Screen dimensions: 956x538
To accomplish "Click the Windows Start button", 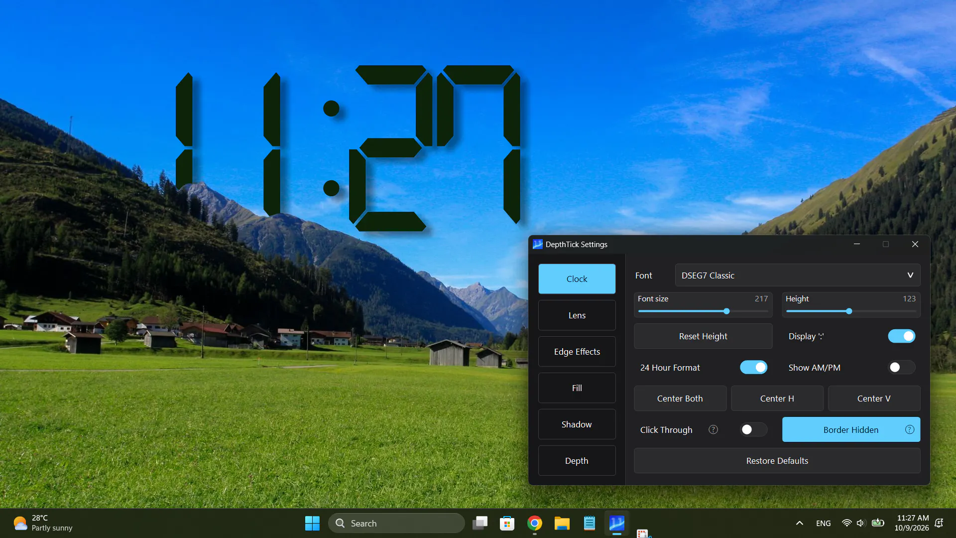I will pos(312,523).
